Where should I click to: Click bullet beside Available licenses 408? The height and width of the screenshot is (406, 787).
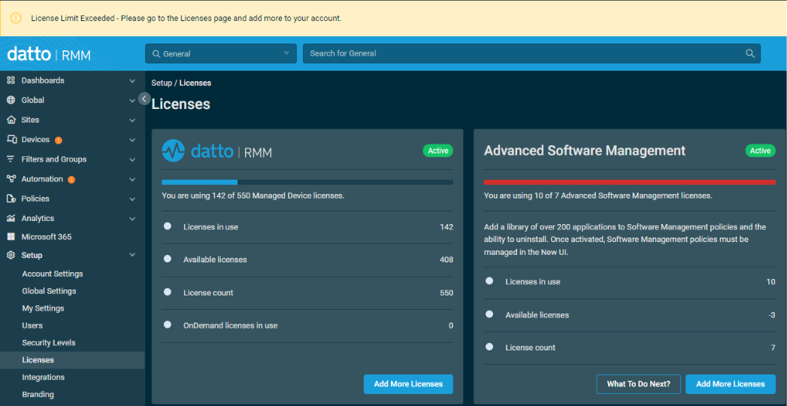click(168, 259)
